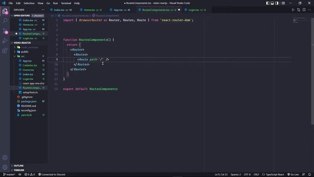This screenshot has width=314, height=177.
Task: Click the editor vertical scrollbar
Action: 313,71
